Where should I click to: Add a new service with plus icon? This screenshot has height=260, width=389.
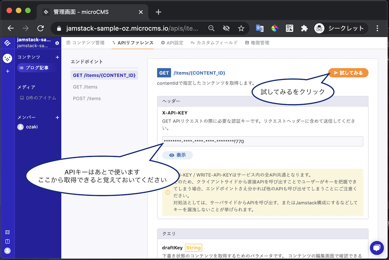click(8, 71)
